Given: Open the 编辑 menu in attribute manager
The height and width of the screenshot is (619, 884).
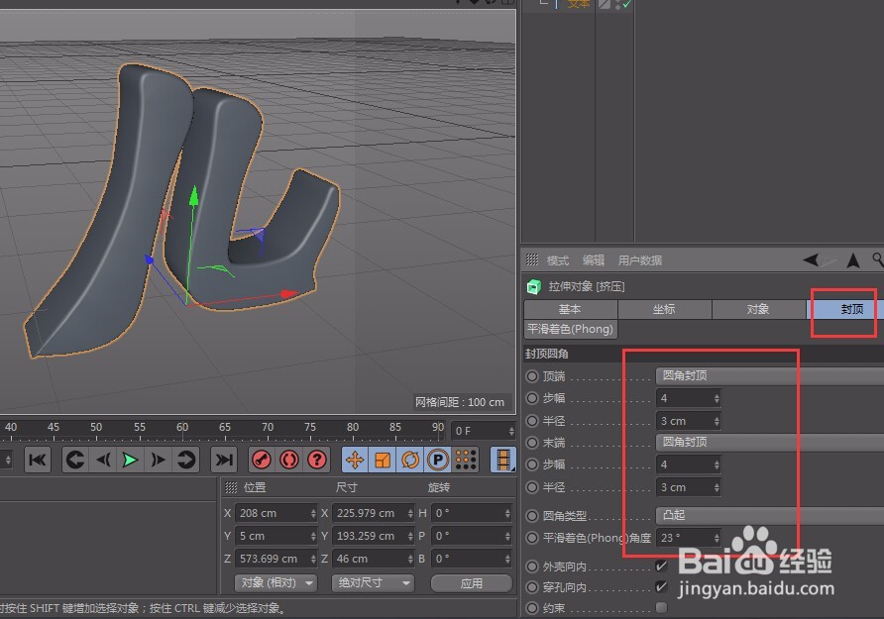Looking at the screenshot, I should tap(593, 259).
